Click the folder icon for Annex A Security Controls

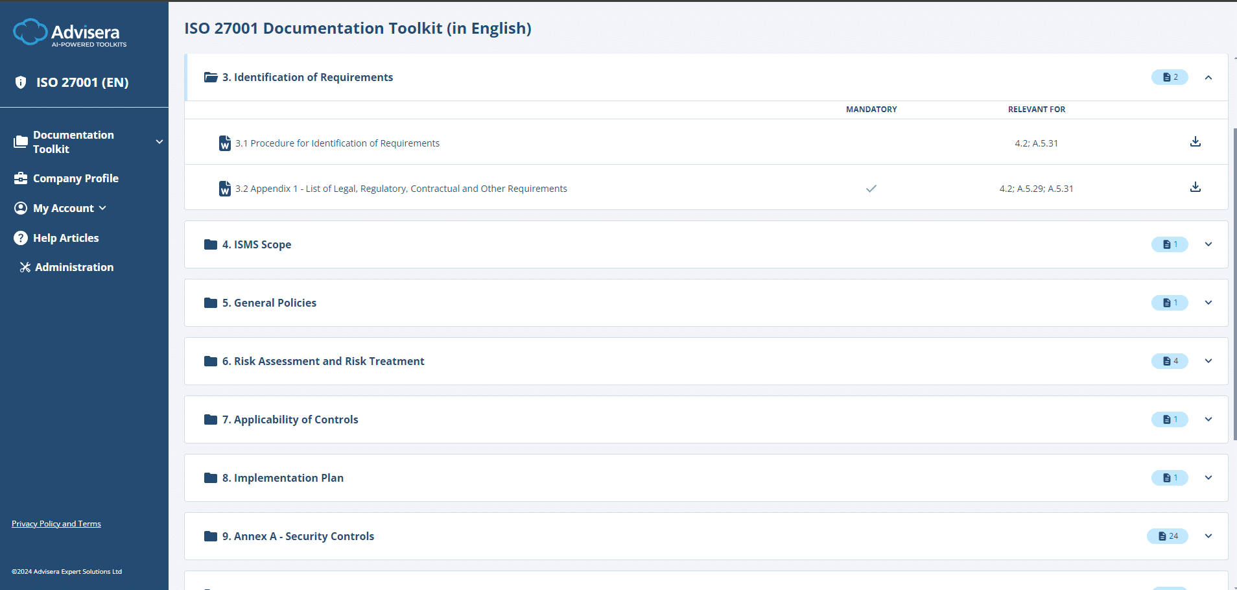(211, 536)
